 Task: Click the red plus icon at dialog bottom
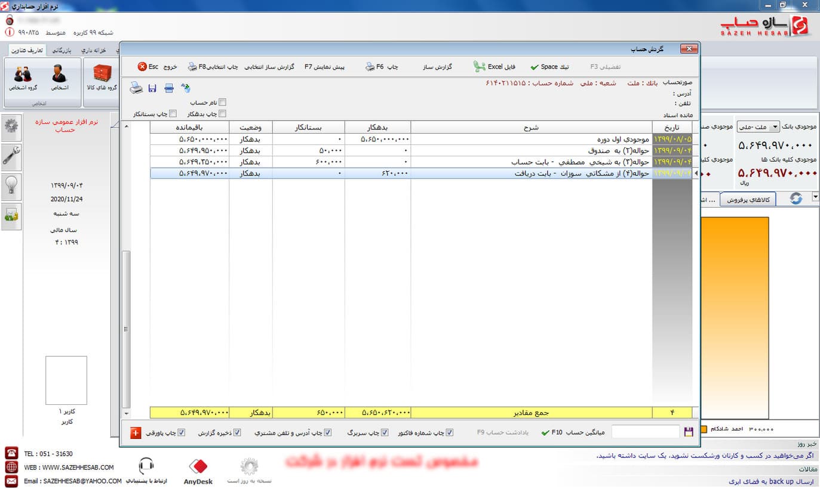(x=136, y=433)
